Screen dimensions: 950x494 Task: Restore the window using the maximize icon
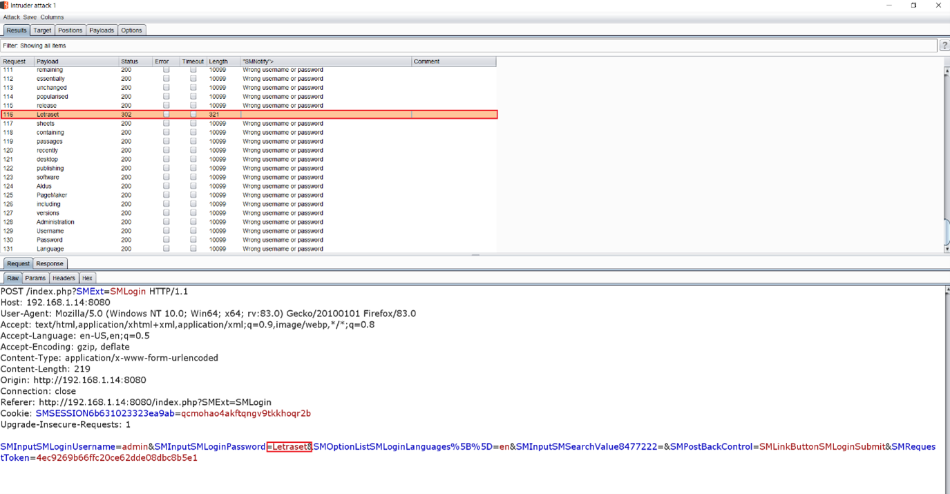click(913, 6)
